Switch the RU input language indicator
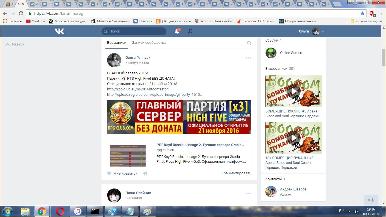This screenshot has height=217, width=386. pyautogui.click(x=341, y=211)
